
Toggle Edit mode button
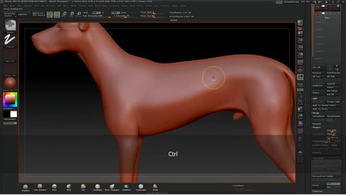click(x=50, y=15)
